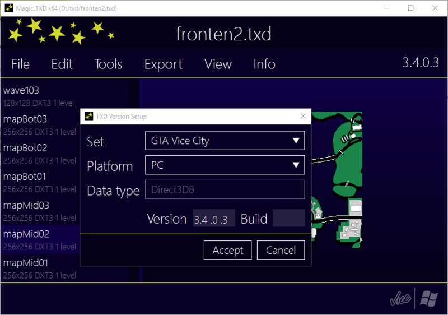Open the Export menu
Image resolution: width=448 pixels, height=315 pixels.
(x=163, y=64)
